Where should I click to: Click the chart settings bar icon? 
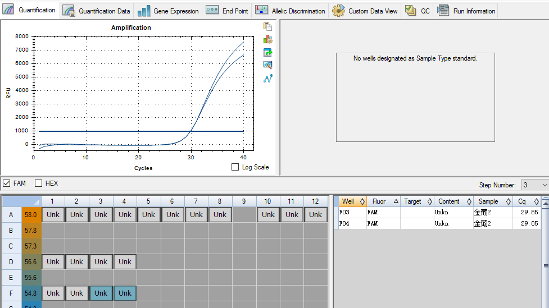pyautogui.click(x=268, y=39)
